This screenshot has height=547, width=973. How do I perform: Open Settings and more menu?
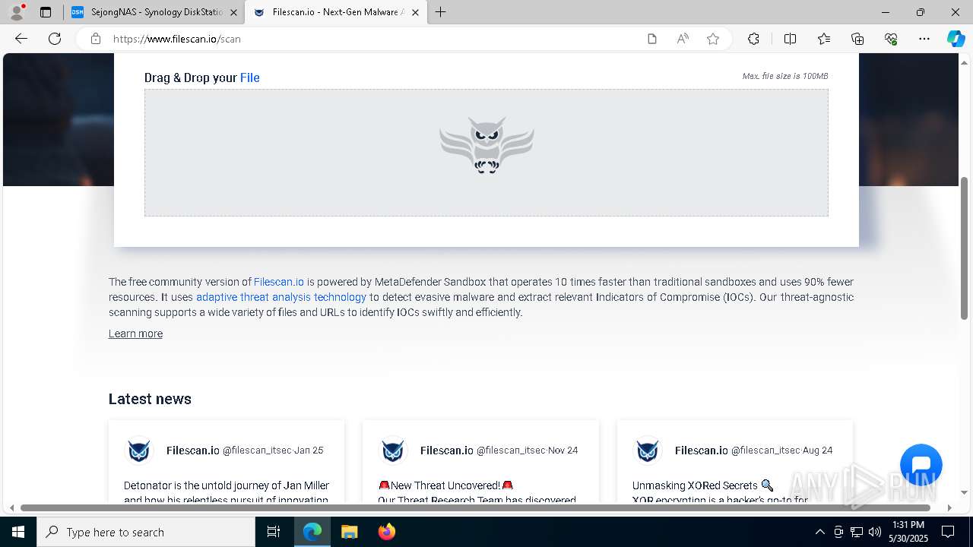(x=924, y=39)
